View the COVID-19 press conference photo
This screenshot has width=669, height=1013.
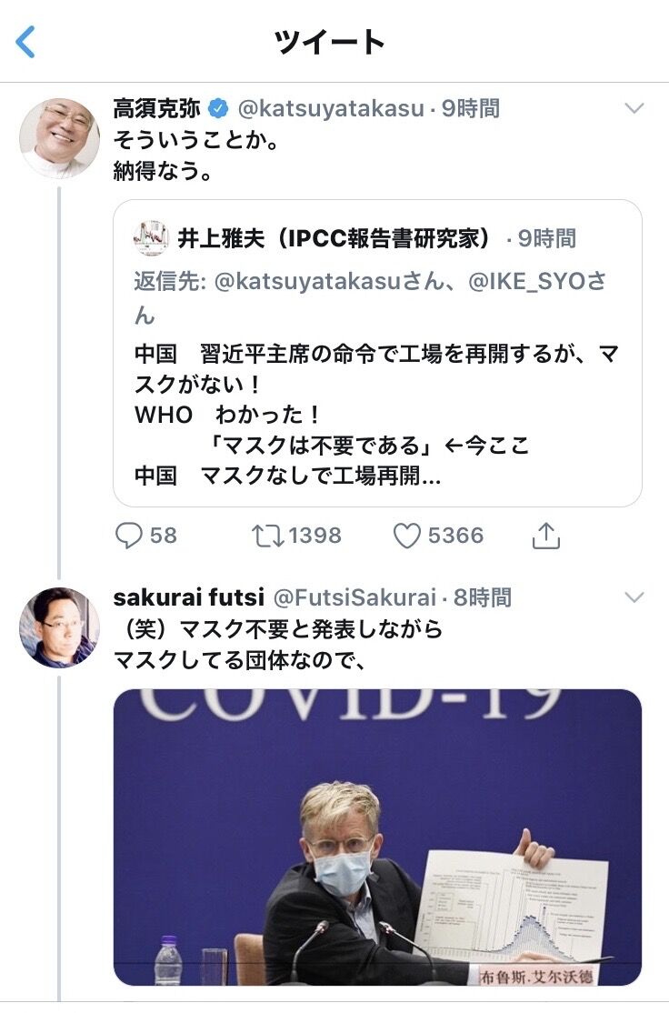tap(377, 837)
